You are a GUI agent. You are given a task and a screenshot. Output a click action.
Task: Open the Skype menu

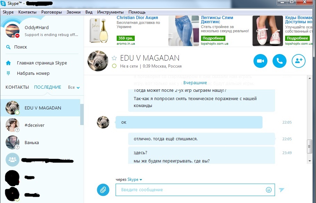point(8,12)
